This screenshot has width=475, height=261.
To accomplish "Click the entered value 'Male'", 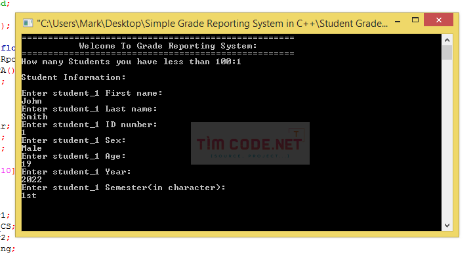I will [x=31, y=148].
